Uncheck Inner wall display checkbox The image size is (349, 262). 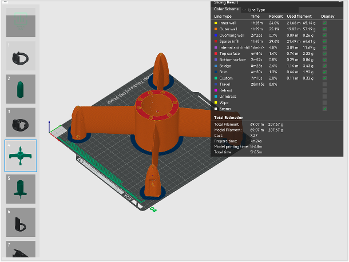pyautogui.click(x=325, y=23)
